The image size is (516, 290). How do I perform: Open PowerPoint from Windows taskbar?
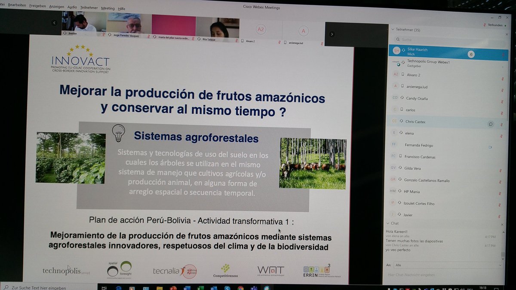pyautogui.click(x=173, y=288)
